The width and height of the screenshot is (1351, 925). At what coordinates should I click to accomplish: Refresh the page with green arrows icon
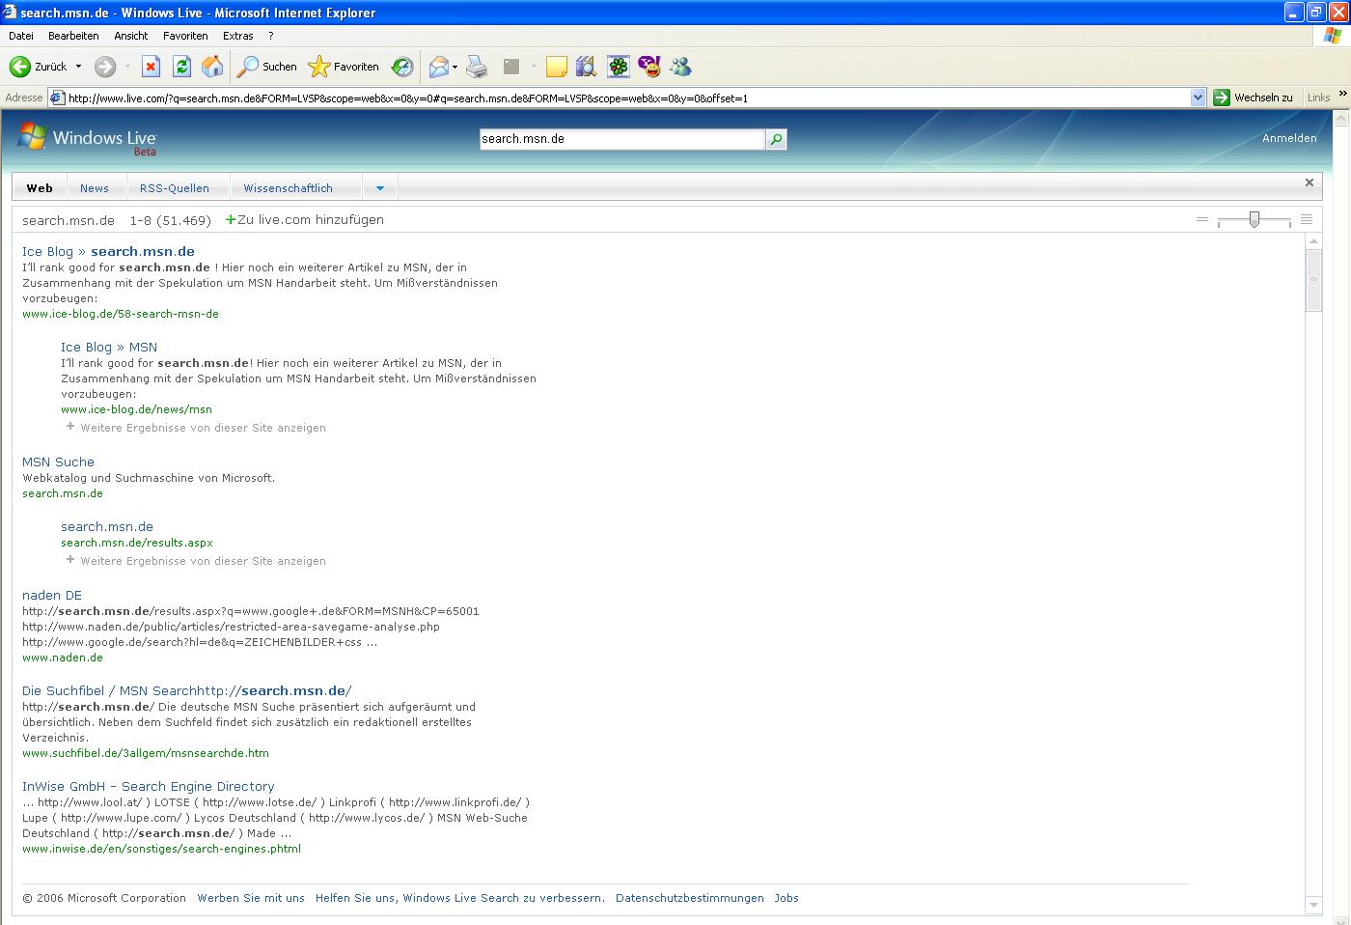(x=181, y=67)
